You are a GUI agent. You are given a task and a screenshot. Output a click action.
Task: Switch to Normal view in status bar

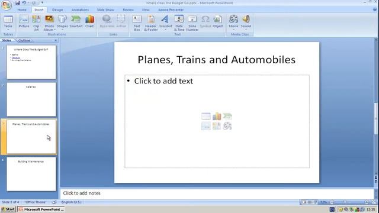pyautogui.click(x=304, y=202)
